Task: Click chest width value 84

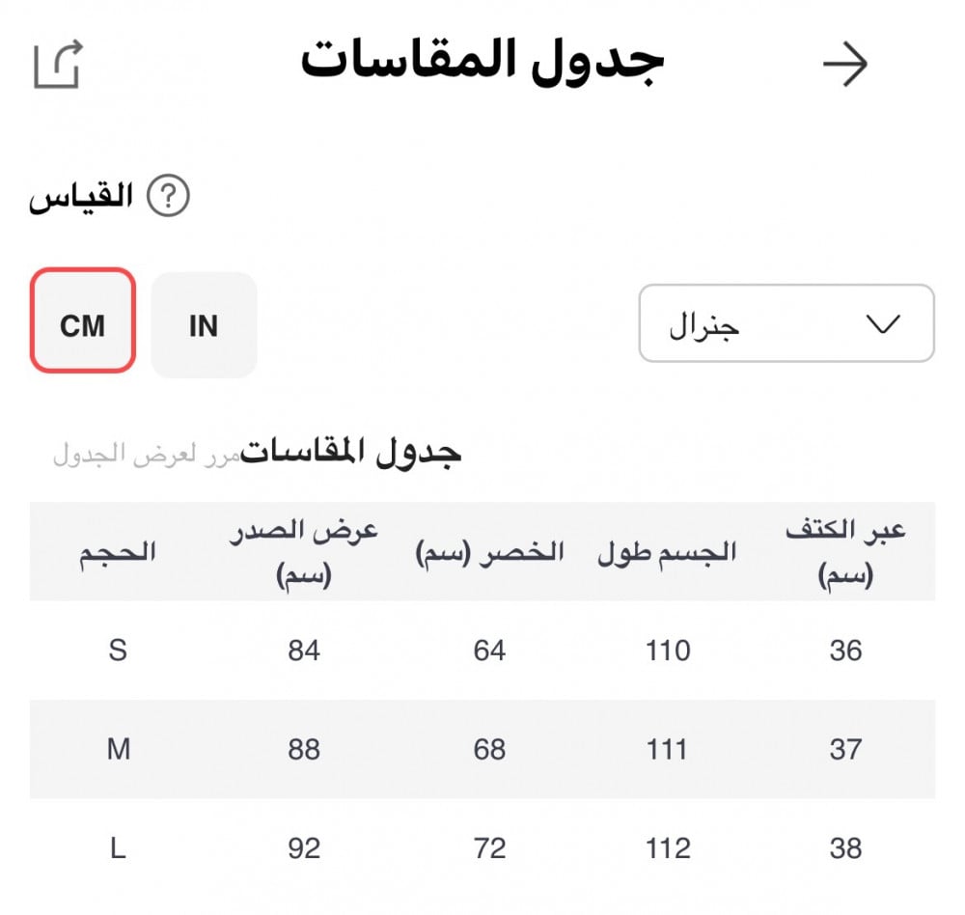Action: pyautogui.click(x=304, y=651)
